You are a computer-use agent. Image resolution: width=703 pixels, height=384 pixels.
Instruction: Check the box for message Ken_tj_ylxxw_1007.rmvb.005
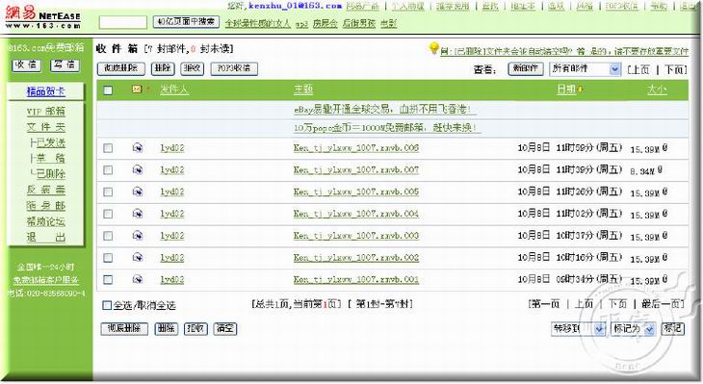point(108,192)
